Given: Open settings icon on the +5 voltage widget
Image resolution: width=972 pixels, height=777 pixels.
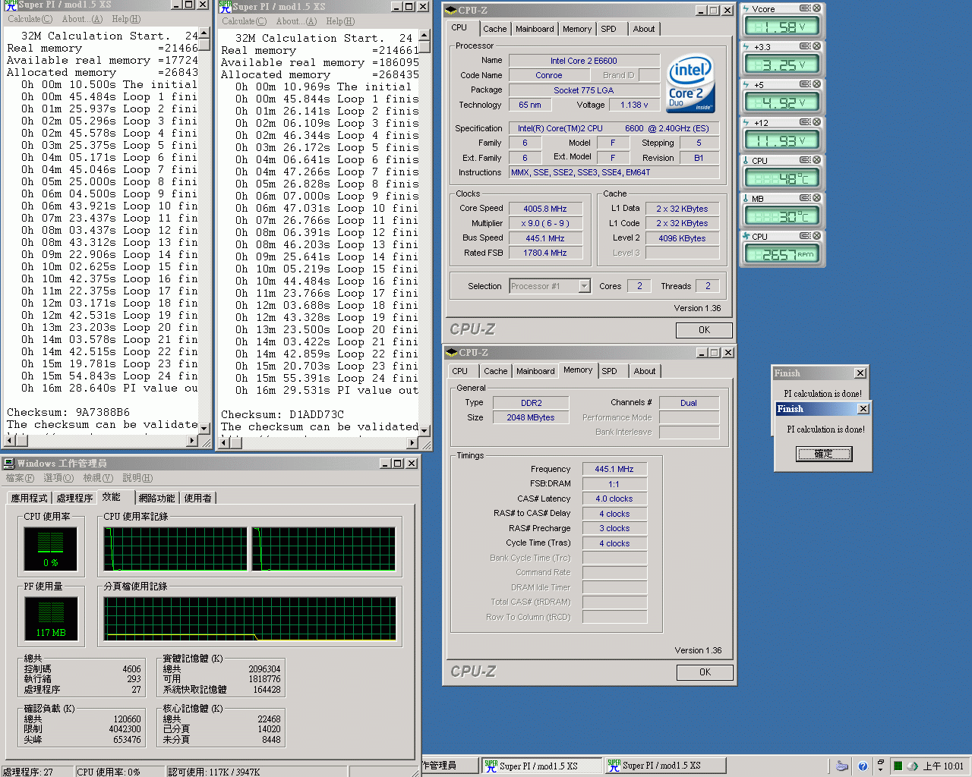Looking at the screenshot, I should point(805,84).
